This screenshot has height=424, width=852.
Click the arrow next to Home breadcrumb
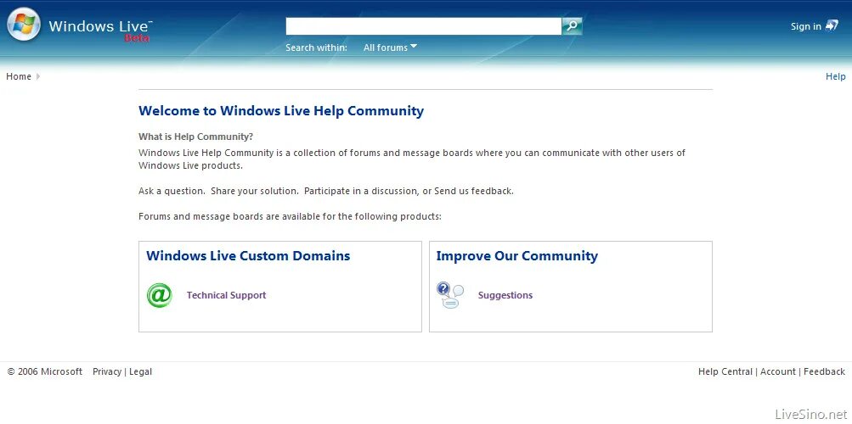[38, 76]
